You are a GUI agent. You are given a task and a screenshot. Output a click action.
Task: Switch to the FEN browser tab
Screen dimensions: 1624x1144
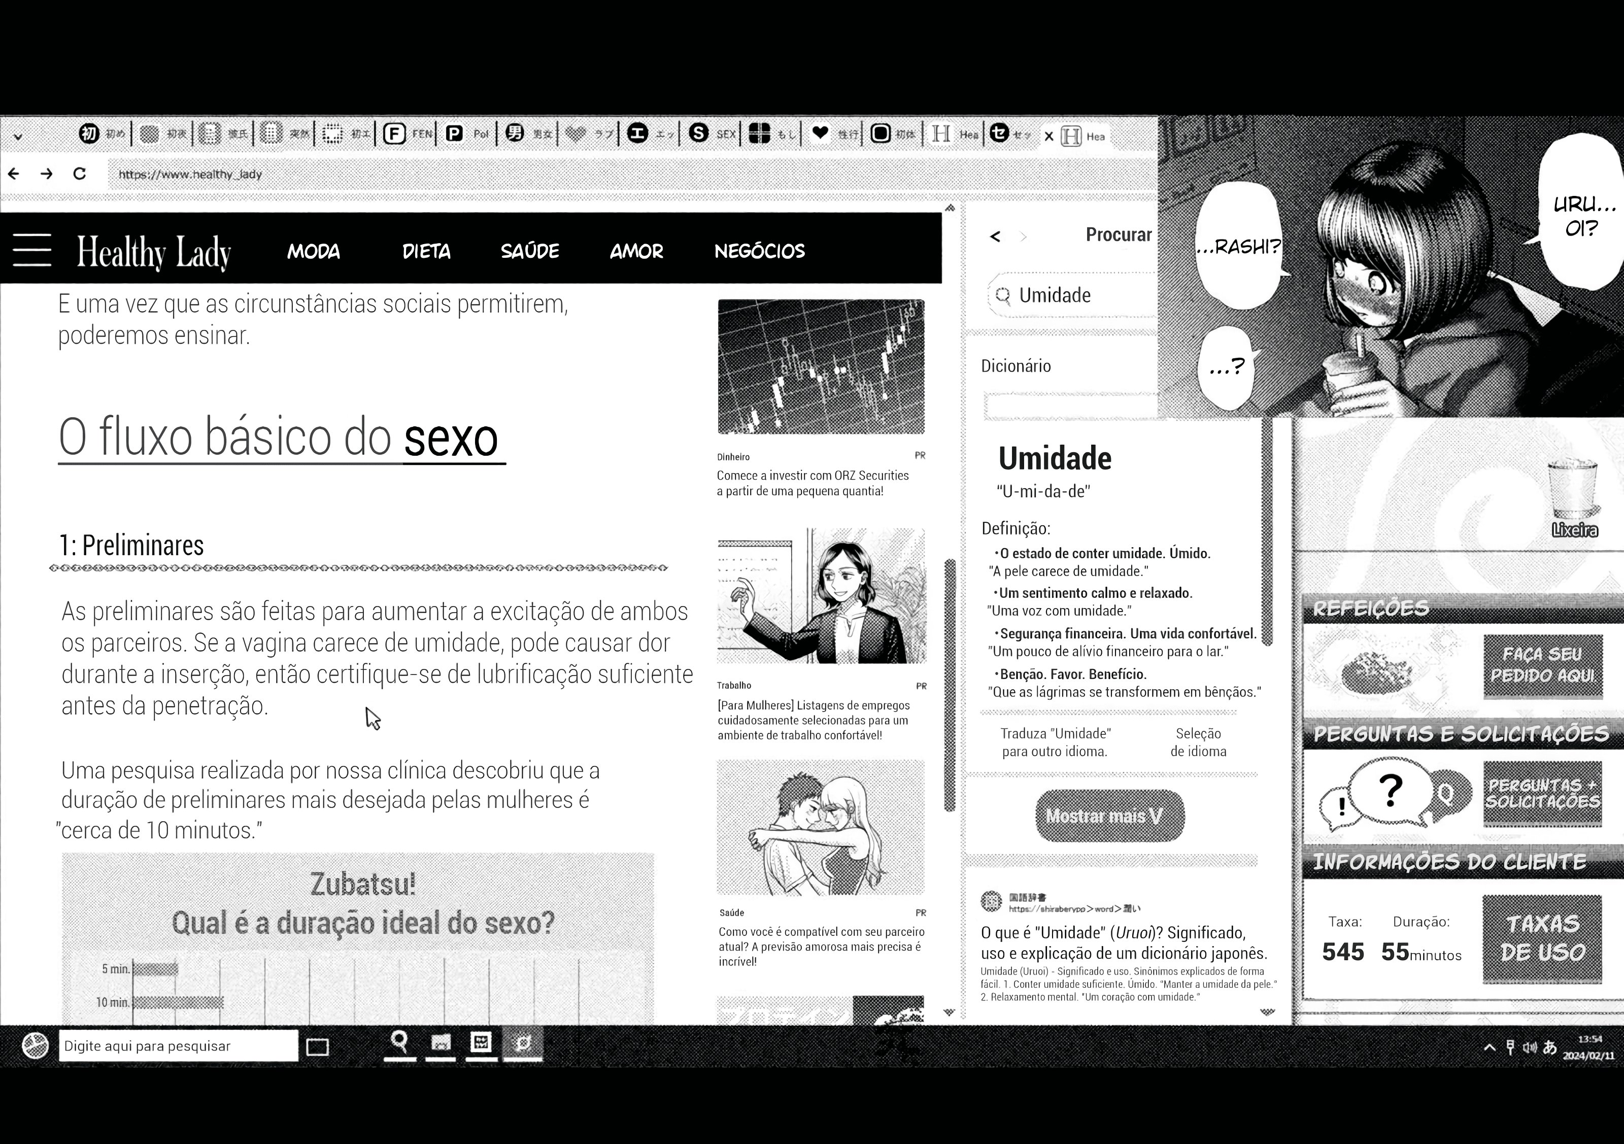pos(408,133)
